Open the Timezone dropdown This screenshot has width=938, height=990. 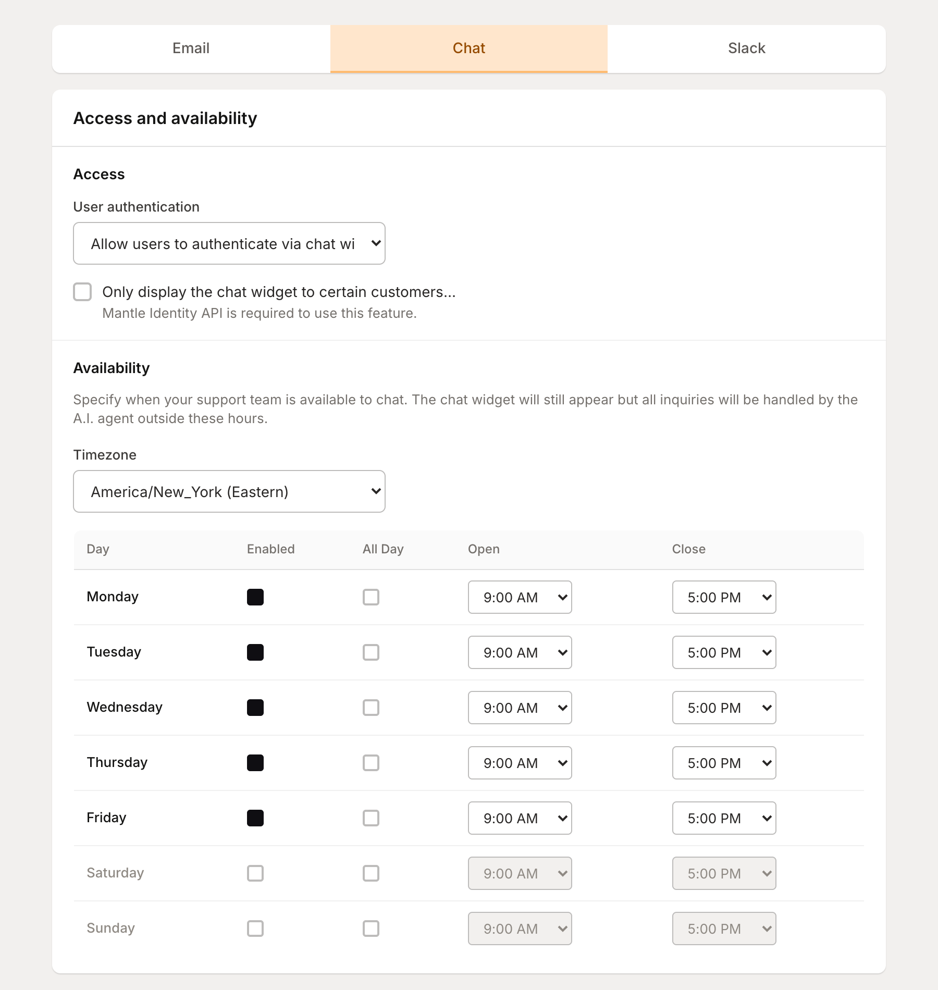[x=229, y=491]
